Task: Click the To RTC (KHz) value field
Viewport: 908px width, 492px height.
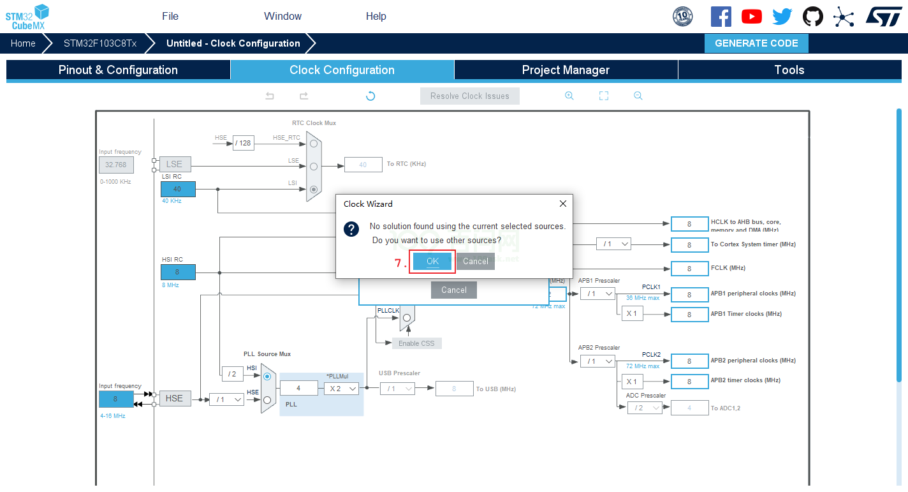Action: point(363,165)
